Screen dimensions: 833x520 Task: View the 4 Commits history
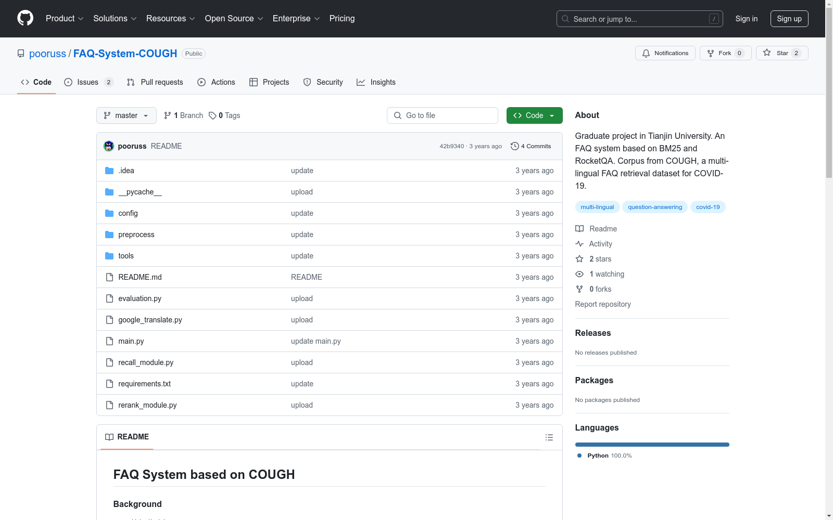[x=531, y=146]
